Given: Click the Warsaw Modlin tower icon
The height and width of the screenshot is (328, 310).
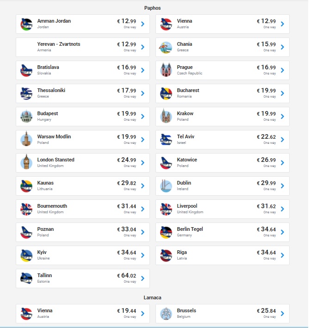Looking at the screenshot, I should [26, 139].
